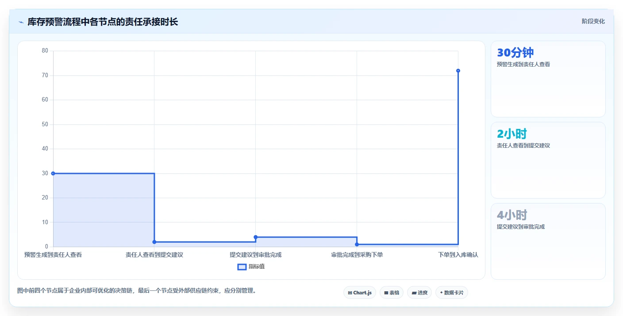Click x-axis label 提交建议到审批完成

[x=256, y=255]
